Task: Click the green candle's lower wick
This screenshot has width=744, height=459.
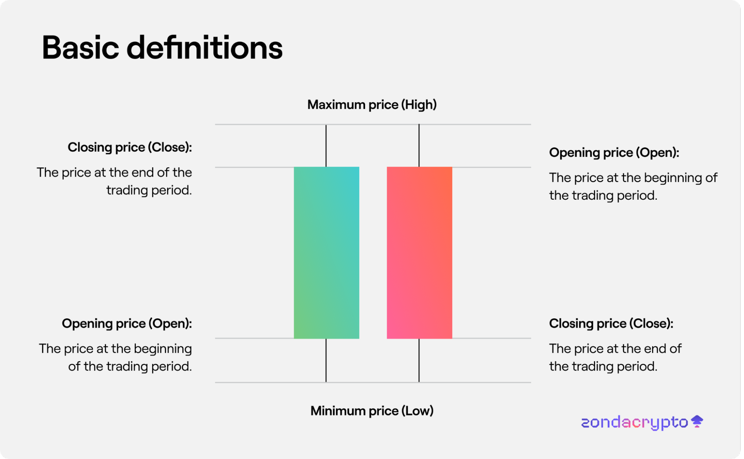Action: [x=326, y=360]
